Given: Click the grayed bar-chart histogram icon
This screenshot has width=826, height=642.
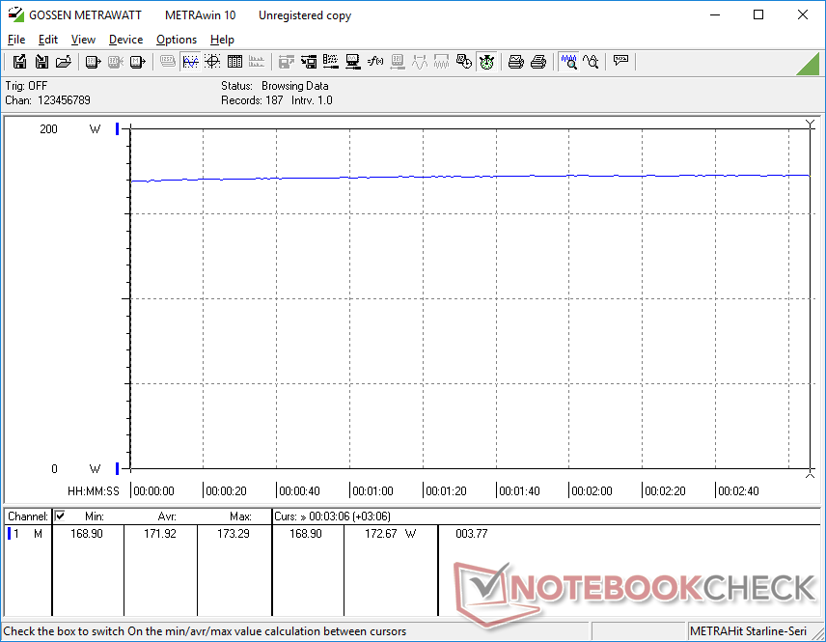Looking at the screenshot, I should [x=257, y=62].
